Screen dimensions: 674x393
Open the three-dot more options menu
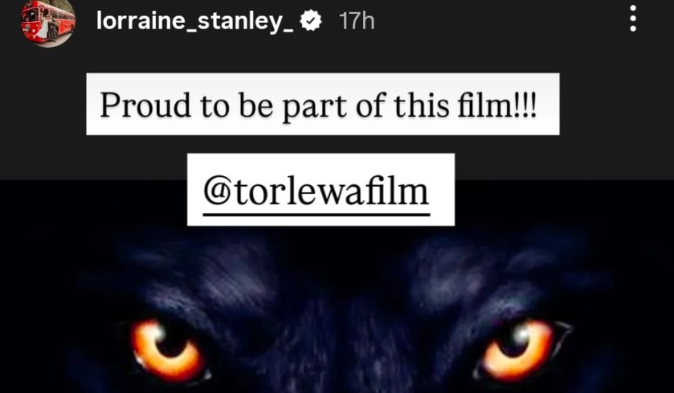tap(633, 21)
